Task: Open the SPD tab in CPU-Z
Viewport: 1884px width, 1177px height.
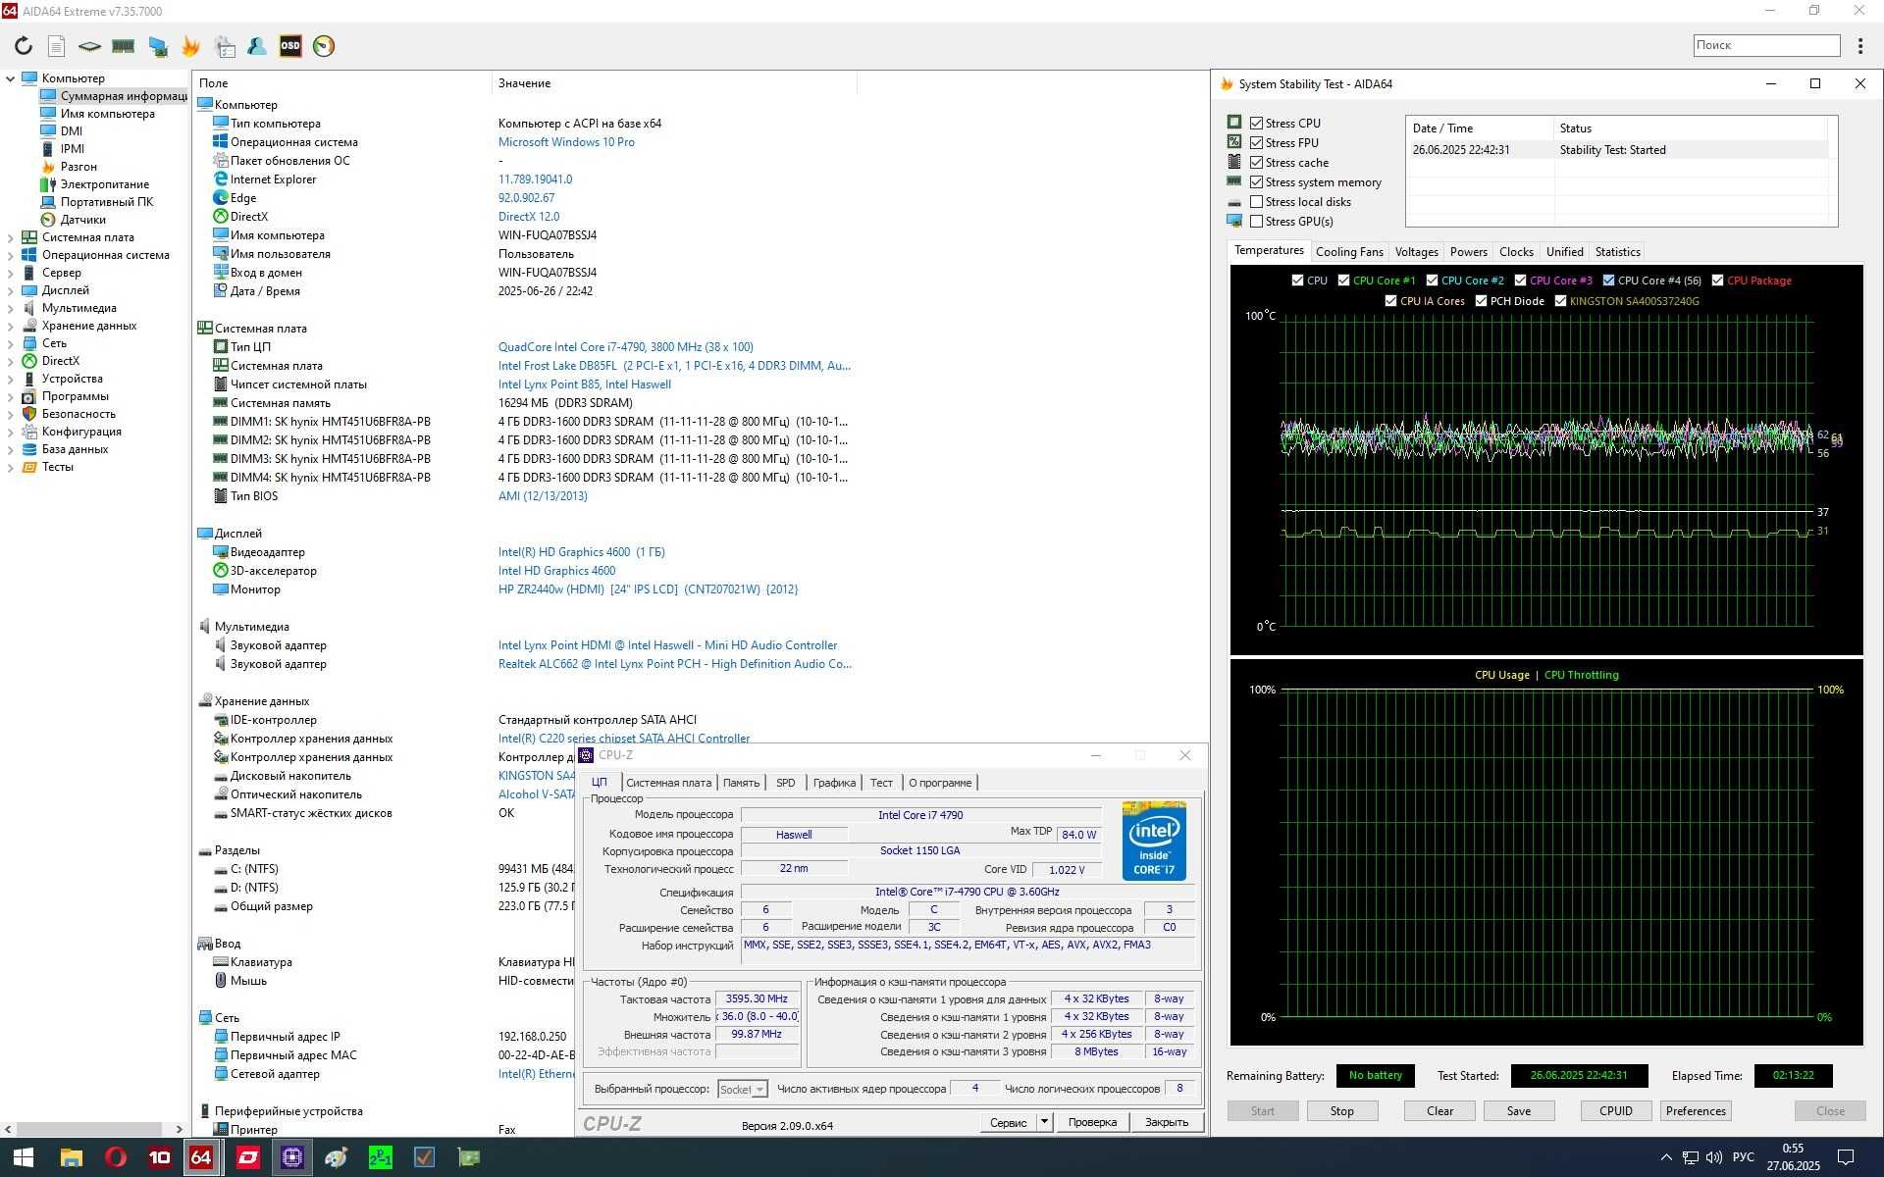Action: click(x=785, y=783)
